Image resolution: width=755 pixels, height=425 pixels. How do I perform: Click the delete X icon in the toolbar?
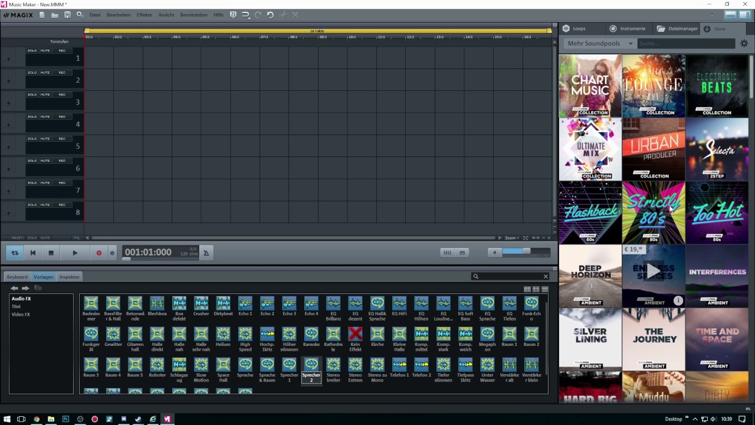(x=296, y=15)
